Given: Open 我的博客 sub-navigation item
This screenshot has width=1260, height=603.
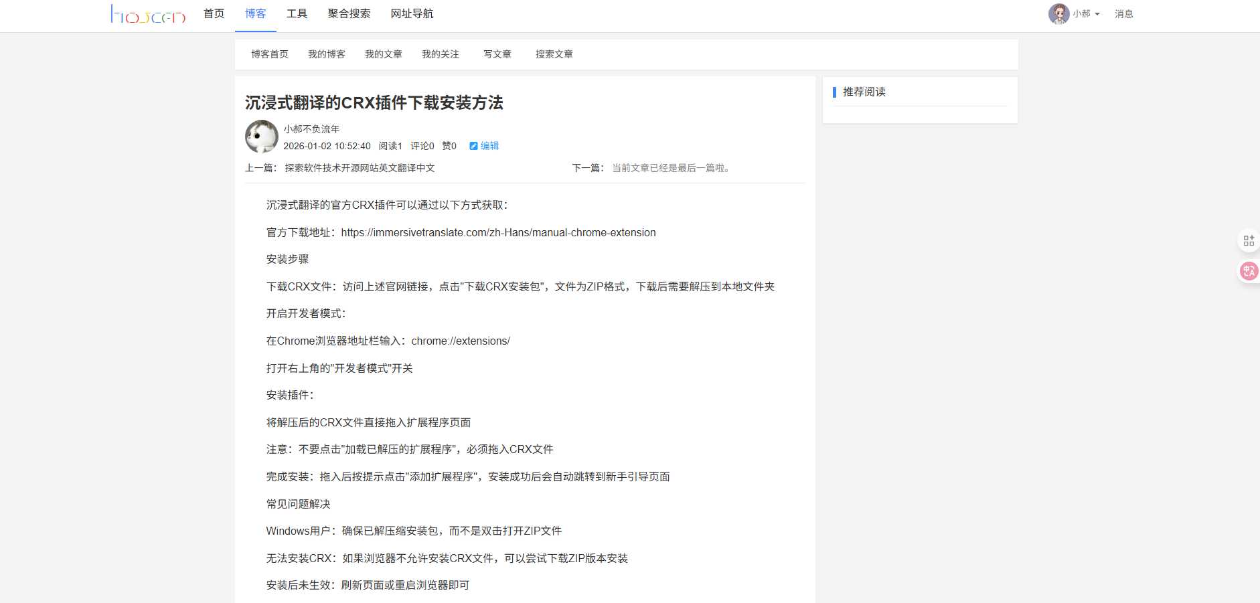Looking at the screenshot, I should pos(327,54).
